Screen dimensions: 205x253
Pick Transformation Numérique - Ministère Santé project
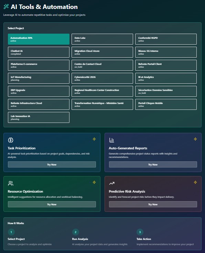102,104
